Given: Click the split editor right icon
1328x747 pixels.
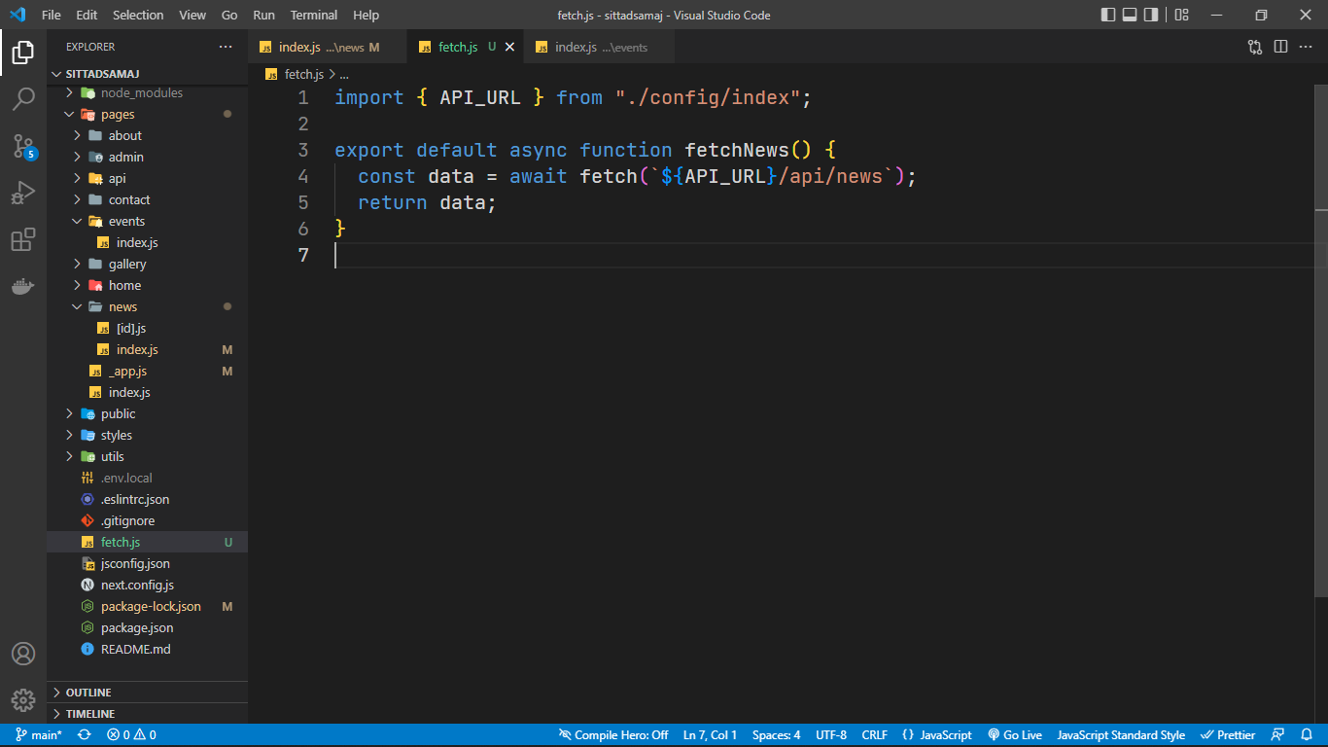Looking at the screenshot, I should (1280, 47).
